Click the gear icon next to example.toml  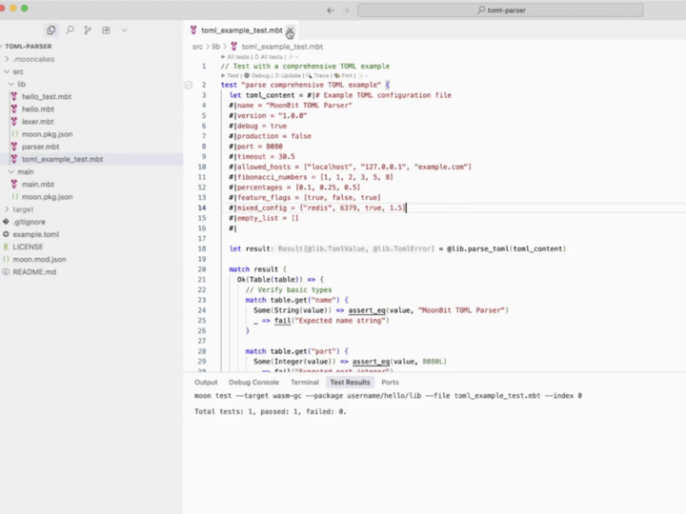pyautogui.click(x=6, y=234)
